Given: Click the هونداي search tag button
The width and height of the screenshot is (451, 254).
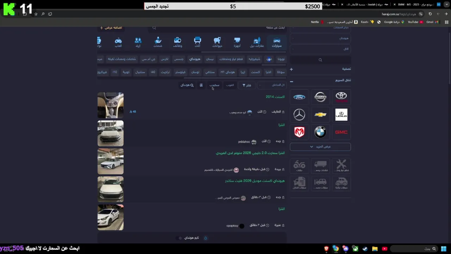Looking at the screenshot, I should (x=187, y=85).
